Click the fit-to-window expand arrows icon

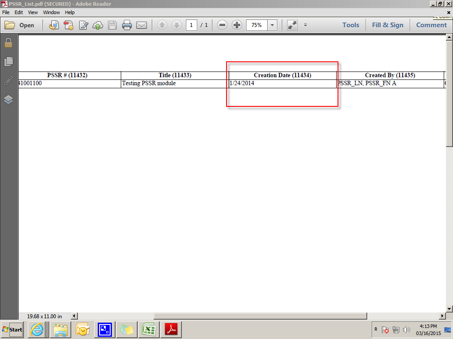pyautogui.click(x=292, y=25)
